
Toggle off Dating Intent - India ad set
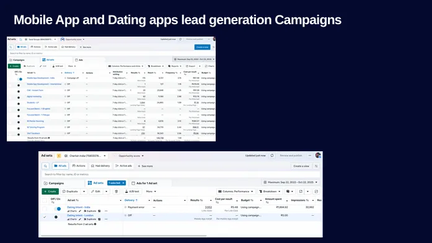[x=58, y=209]
